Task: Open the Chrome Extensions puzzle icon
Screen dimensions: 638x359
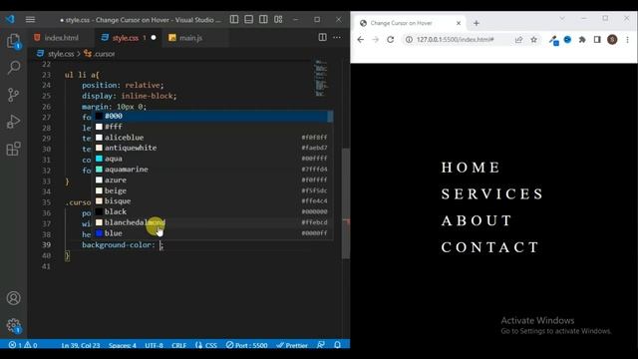Action: [x=582, y=40]
